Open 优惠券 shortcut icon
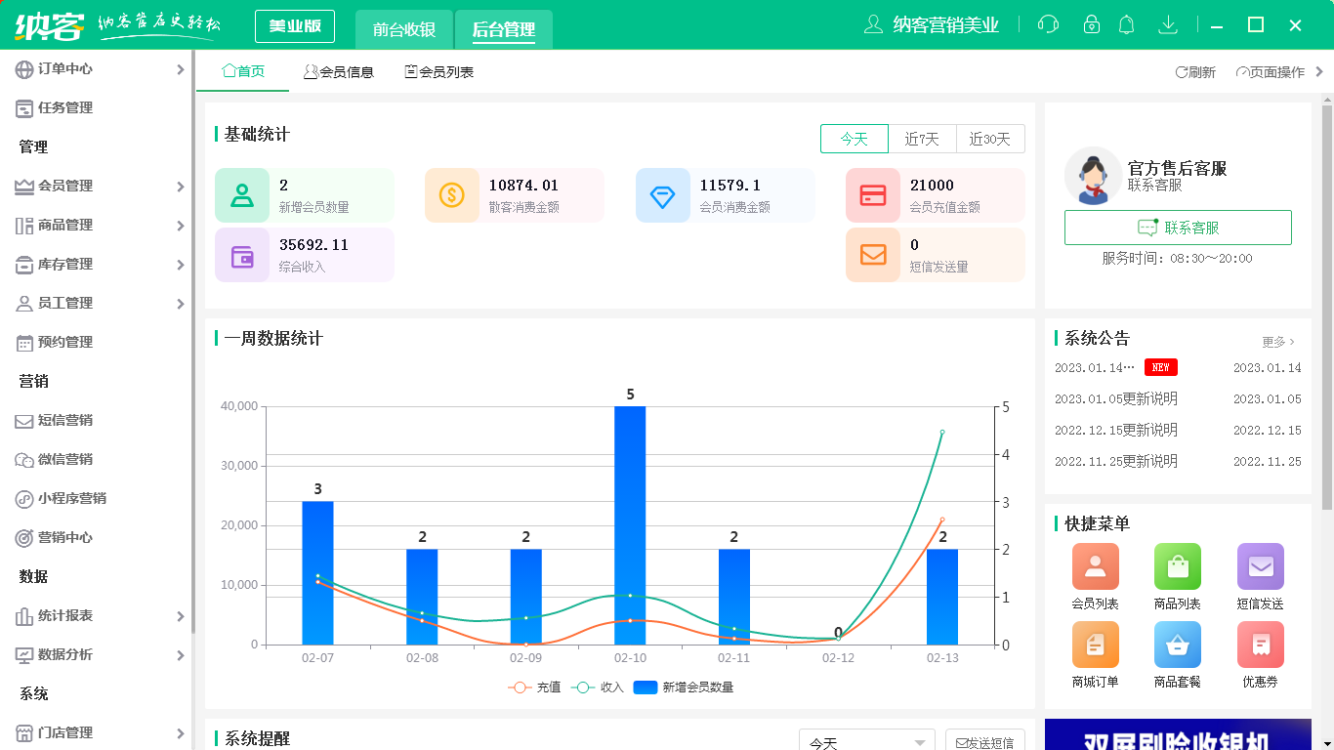1334x750 pixels. tap(1260, 645)
